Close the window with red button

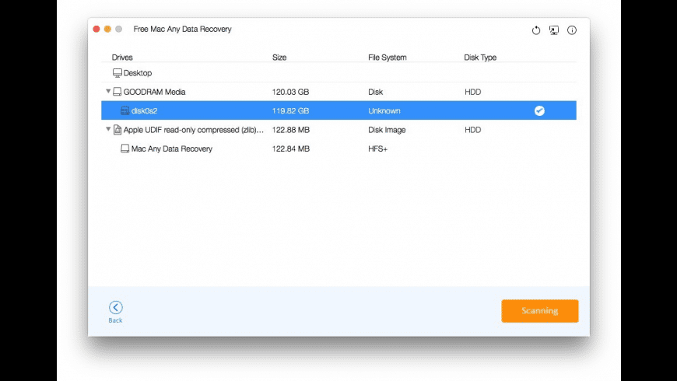[x=96, y=29]
